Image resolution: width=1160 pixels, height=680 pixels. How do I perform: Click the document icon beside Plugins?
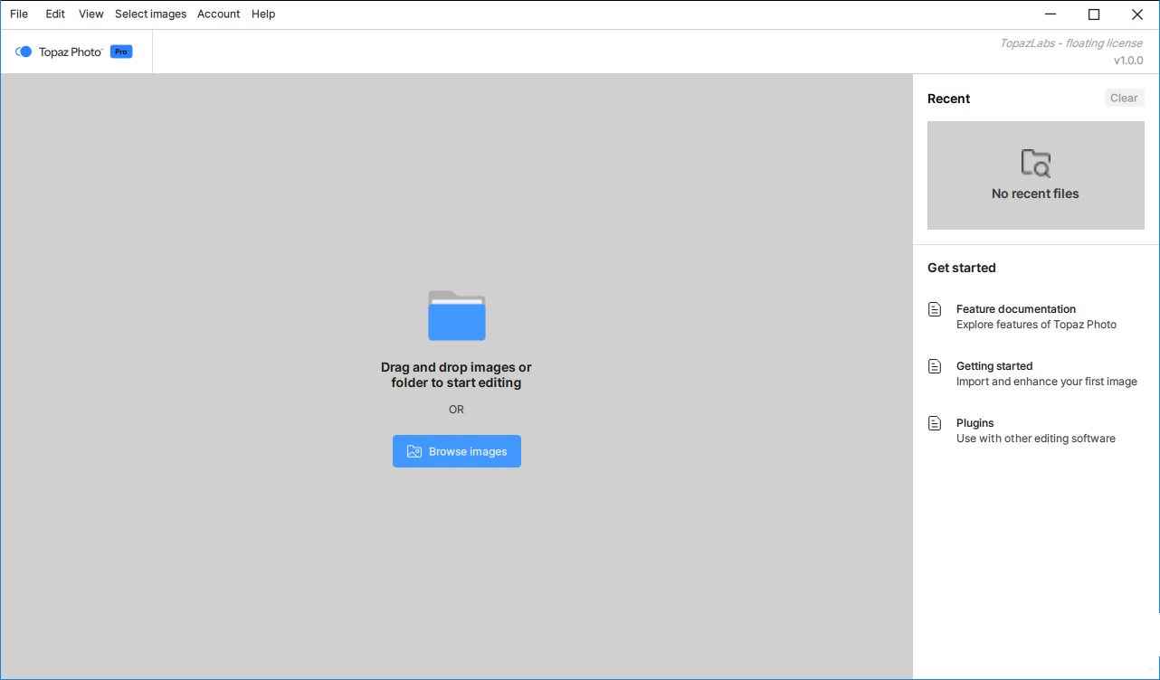(x=935, y=422)
